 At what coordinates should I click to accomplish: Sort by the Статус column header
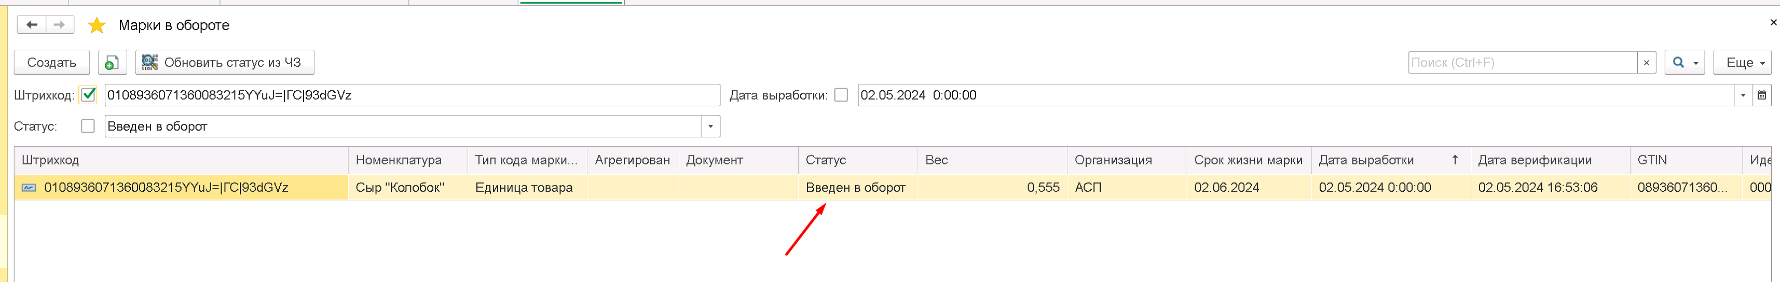pos(857,160)
